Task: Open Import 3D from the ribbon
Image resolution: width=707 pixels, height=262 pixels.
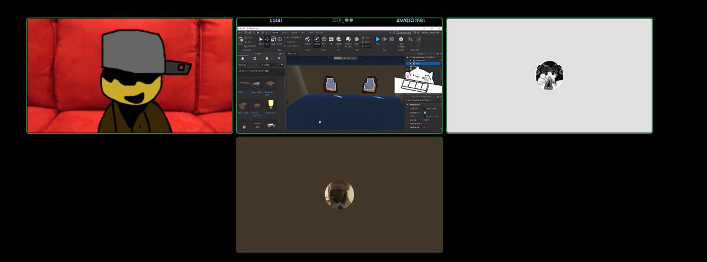Action: 338,40
